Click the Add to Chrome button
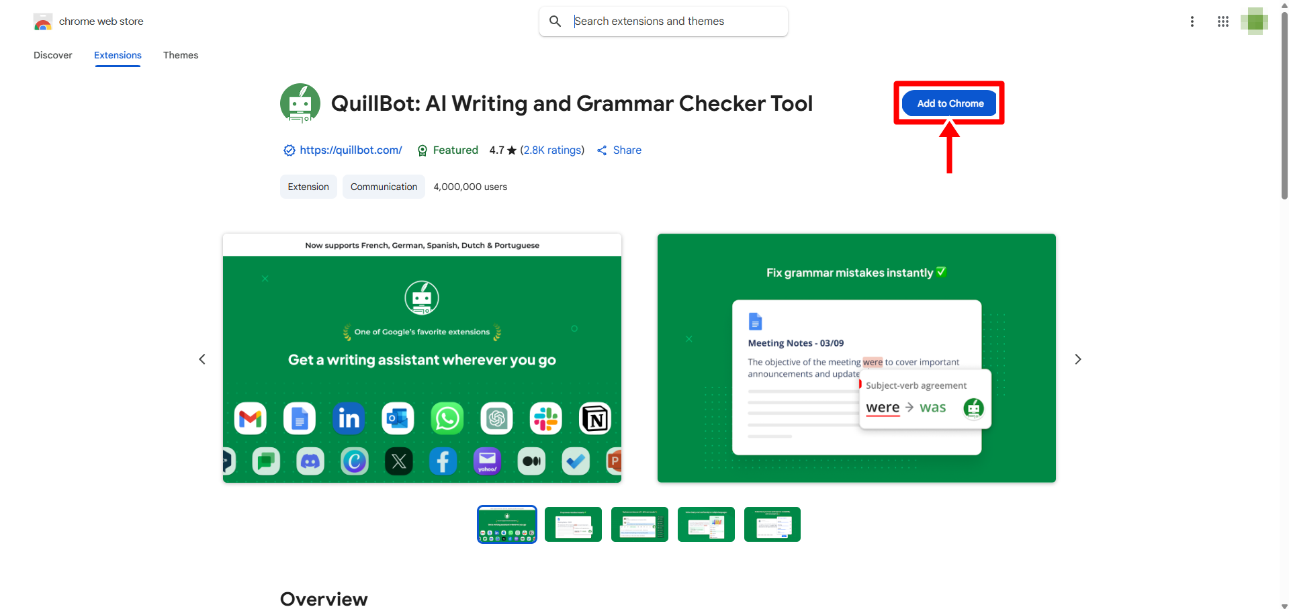This screenshot has height=609, width=1289. pyautogui.click(x=950, y=103)
